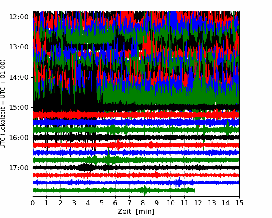This screenshot has height=218, width=272.
Task: Click the 5 tick label on x-axis
Action: tap(102, 203)
